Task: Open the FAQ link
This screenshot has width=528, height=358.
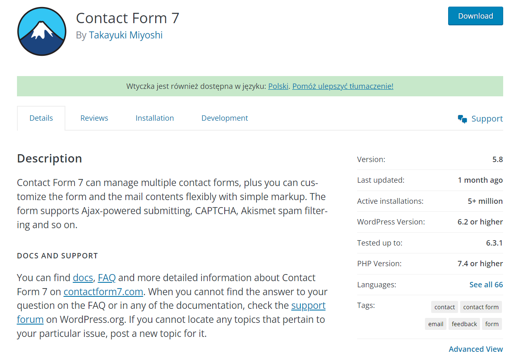Action: 107,277
